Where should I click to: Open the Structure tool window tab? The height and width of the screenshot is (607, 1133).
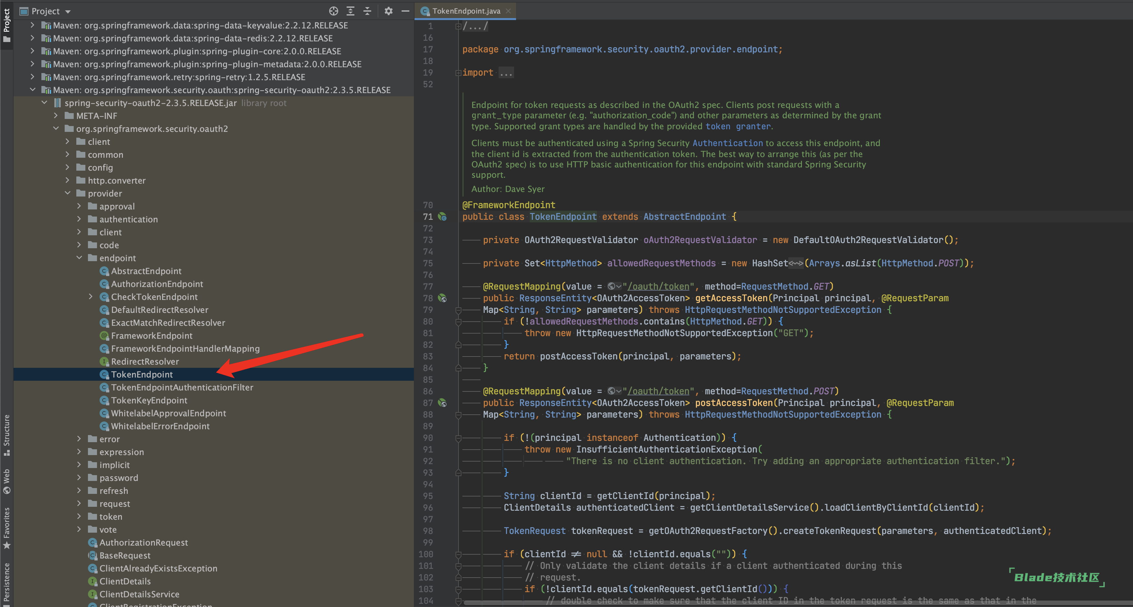(x=6, y=435)
